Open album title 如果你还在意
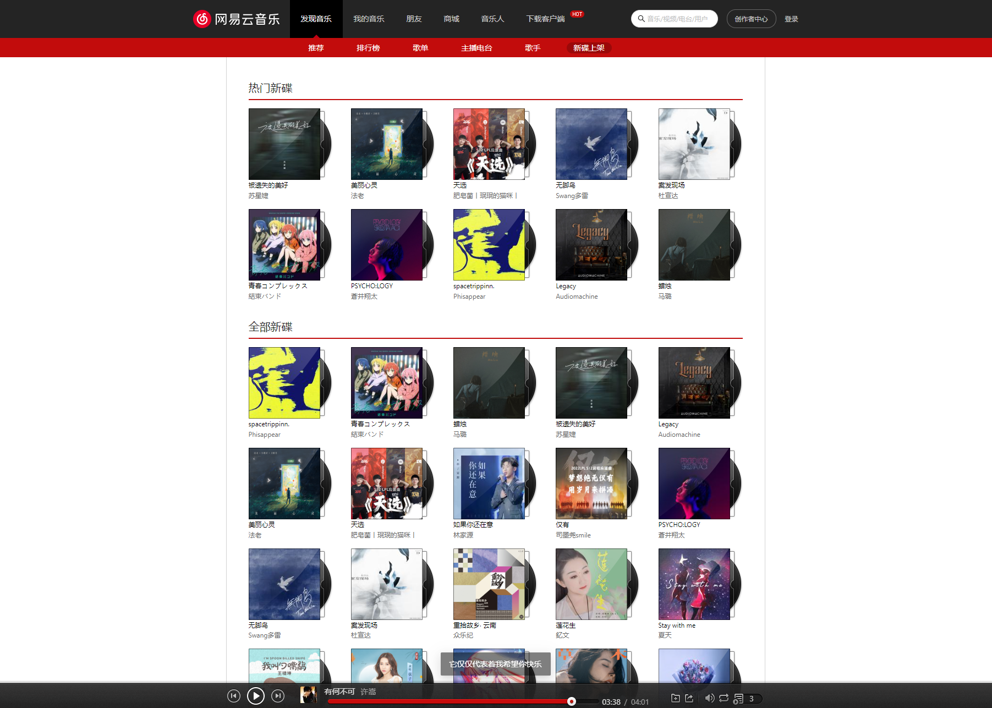Screen dimensions: 992x708 coord(473,525)
